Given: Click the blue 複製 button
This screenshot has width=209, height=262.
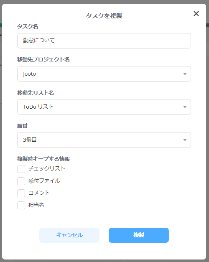Looking at the screenshot, I should point(139,235).
